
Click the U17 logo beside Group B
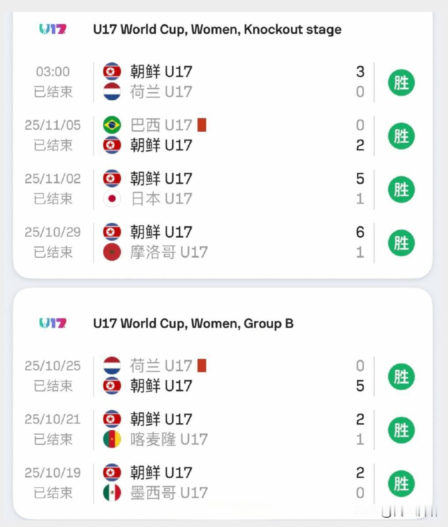(x=53, y=323)
